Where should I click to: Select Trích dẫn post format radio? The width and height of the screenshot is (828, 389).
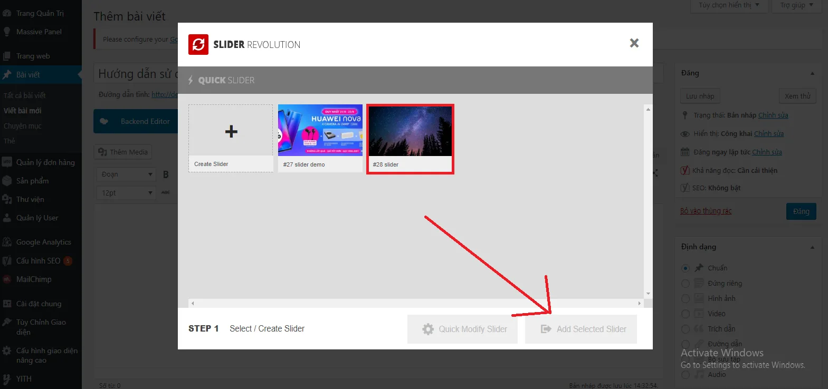pos(686,329)
